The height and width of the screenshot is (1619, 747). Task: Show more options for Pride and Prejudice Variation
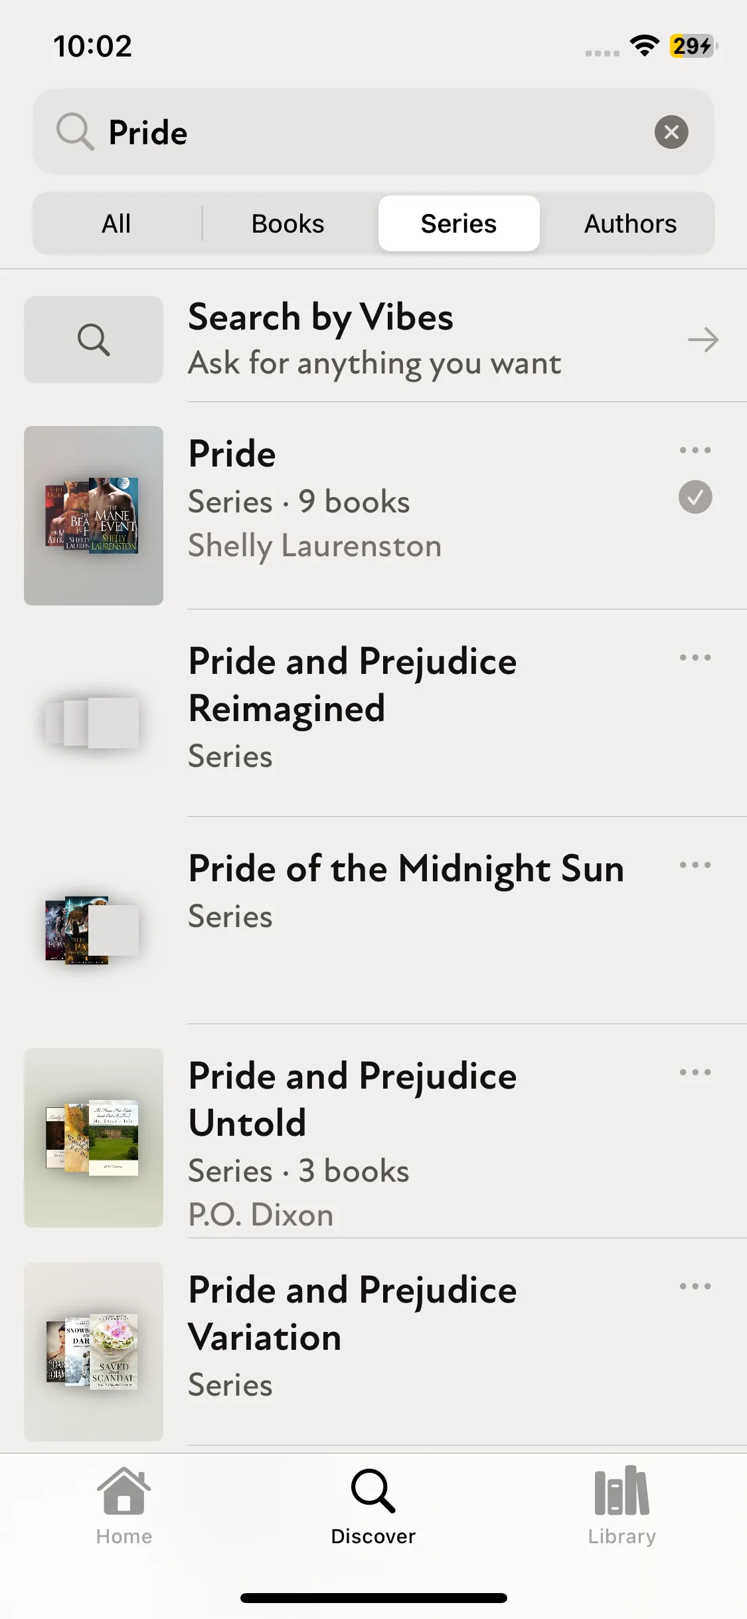tap(695, 1286)
